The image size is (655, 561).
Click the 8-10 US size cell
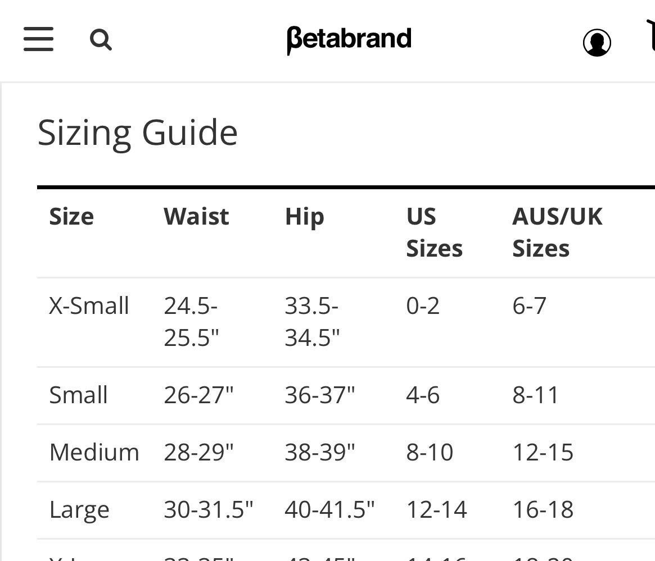pyautogui.click(x=430, y=452)
